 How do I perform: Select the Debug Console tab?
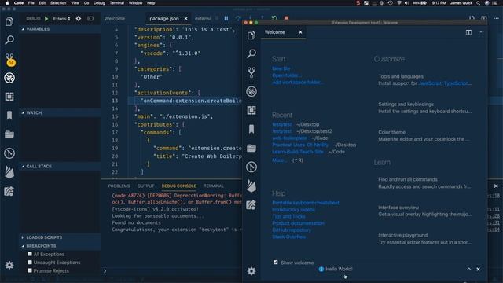[178, 186]
